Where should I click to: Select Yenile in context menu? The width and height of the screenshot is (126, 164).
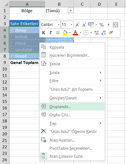click(72, 64)
